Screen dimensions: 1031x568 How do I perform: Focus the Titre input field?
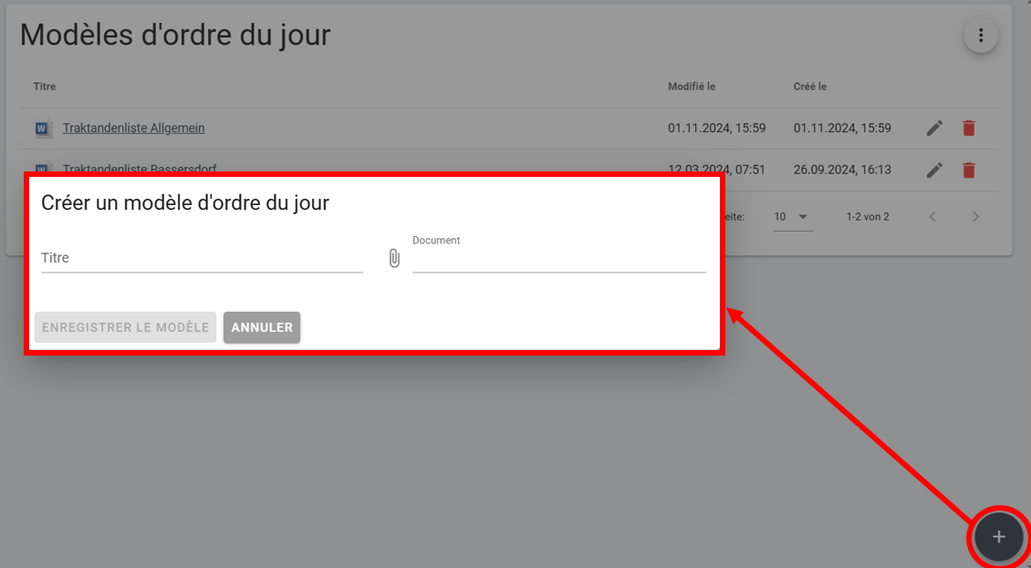coord(202,258)
